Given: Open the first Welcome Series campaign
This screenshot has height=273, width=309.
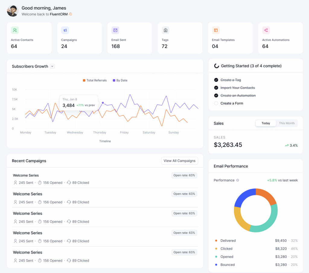Looking at the screenshot, I should pos(26,175).
